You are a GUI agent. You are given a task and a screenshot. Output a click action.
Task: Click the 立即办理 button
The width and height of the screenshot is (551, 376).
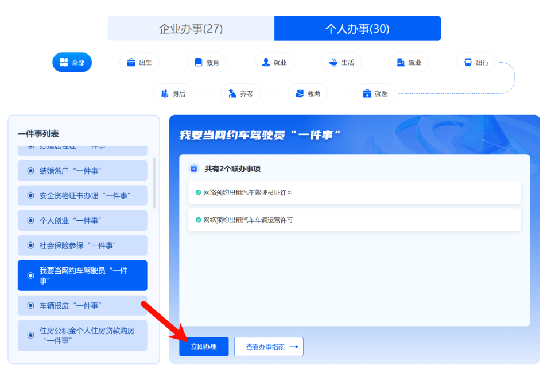tap(204, 346)
